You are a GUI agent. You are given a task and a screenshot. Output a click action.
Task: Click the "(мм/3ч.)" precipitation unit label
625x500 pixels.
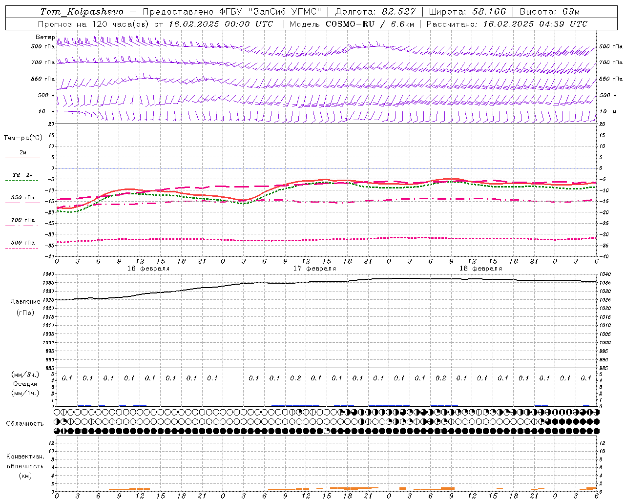click(x=25, y=375)
